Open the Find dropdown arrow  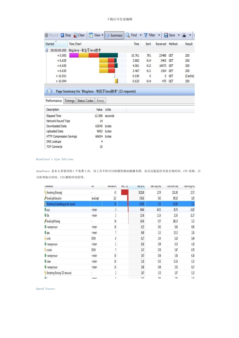tap(141, 35)
